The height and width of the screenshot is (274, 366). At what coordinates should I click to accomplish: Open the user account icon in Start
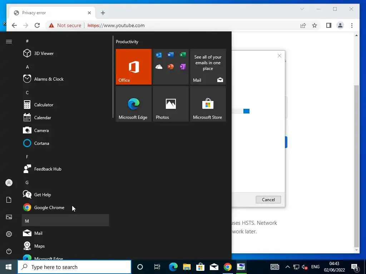click(x=9, y=183)
